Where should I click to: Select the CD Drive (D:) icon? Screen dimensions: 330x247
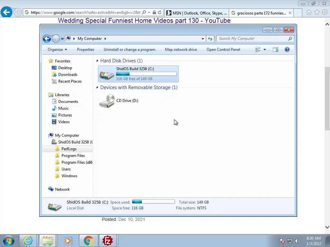click(107, 101)
